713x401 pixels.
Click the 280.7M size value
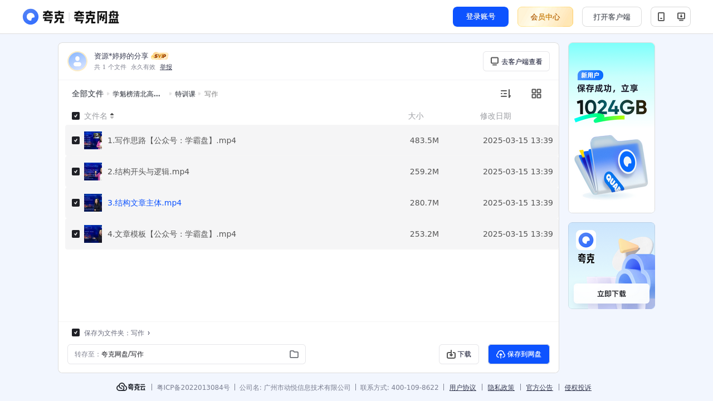(x=424, y=203)
